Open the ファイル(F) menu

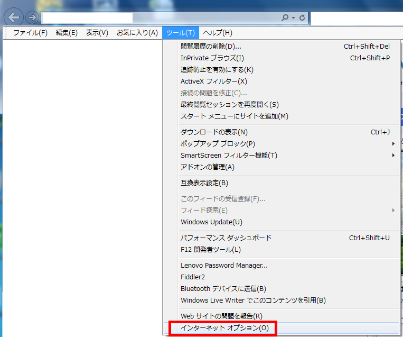[x=30, y=33]
